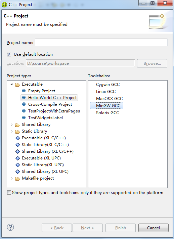Select the Cygwin GCC toolchain
174x239 pixels.
pos(108,85)
